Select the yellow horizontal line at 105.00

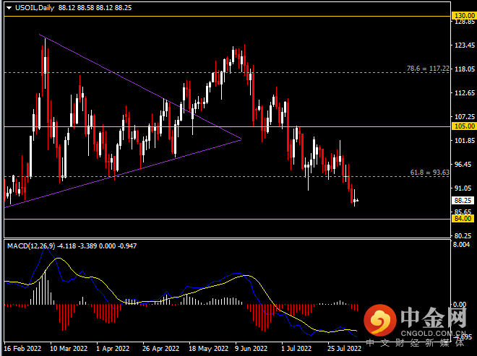point(227,126)
